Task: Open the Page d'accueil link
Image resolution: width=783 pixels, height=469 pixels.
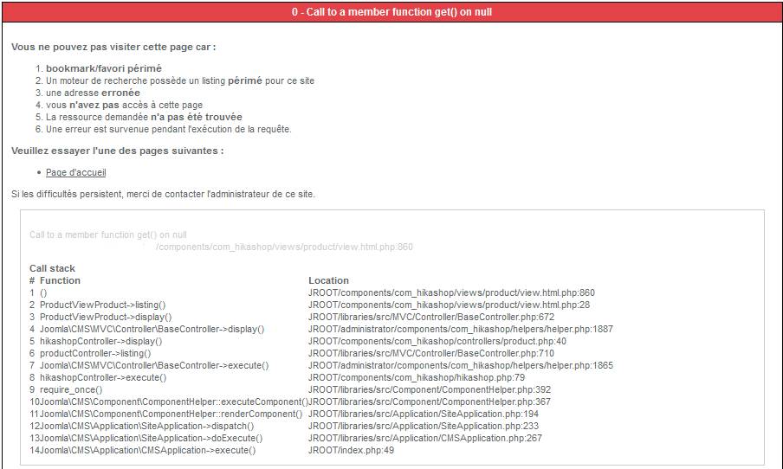Action: coord(76,173)
